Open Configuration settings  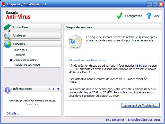(x=134, y=16)
